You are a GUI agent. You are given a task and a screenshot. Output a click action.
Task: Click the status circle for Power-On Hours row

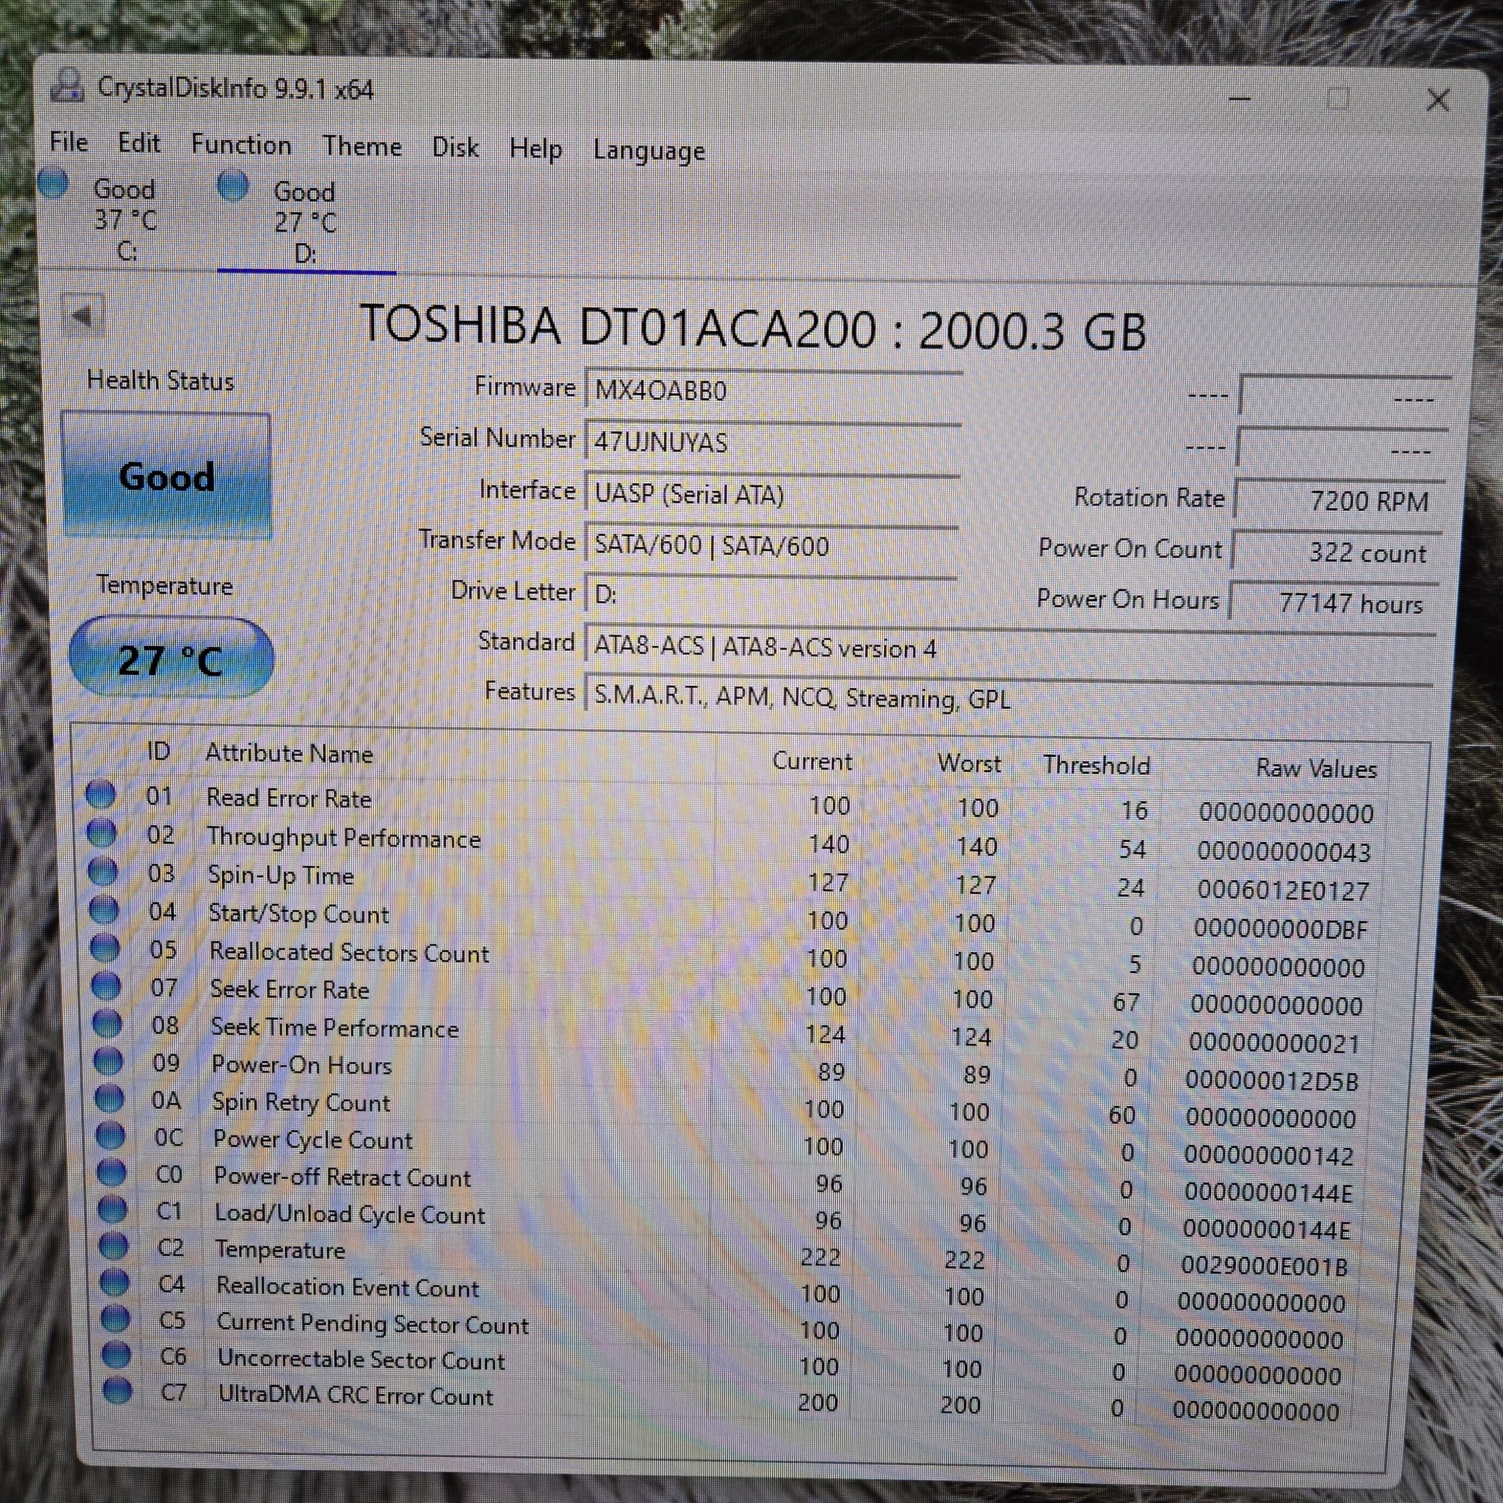coord(108,1061)
